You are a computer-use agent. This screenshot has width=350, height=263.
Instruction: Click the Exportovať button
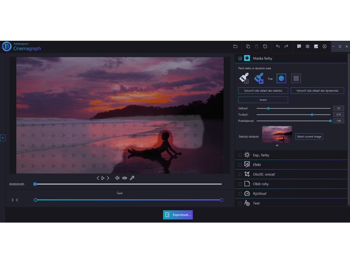[x=178, y=215]
